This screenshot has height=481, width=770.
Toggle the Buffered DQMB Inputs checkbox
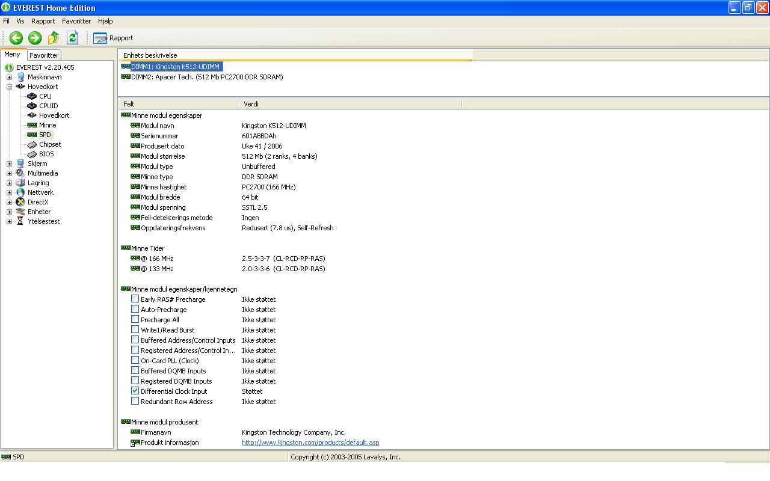(135, 370)
